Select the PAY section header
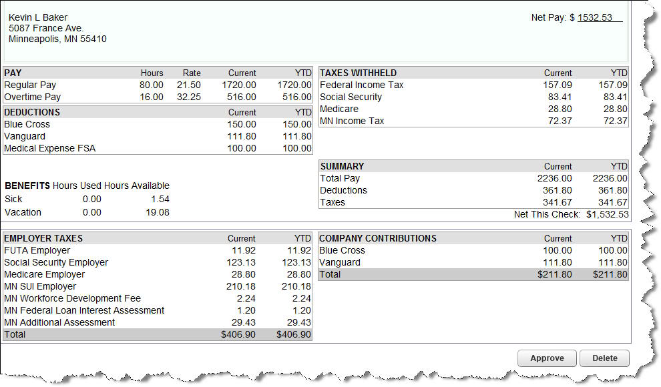Viewport: 661px width, 387px height. (x=14, y=73)
